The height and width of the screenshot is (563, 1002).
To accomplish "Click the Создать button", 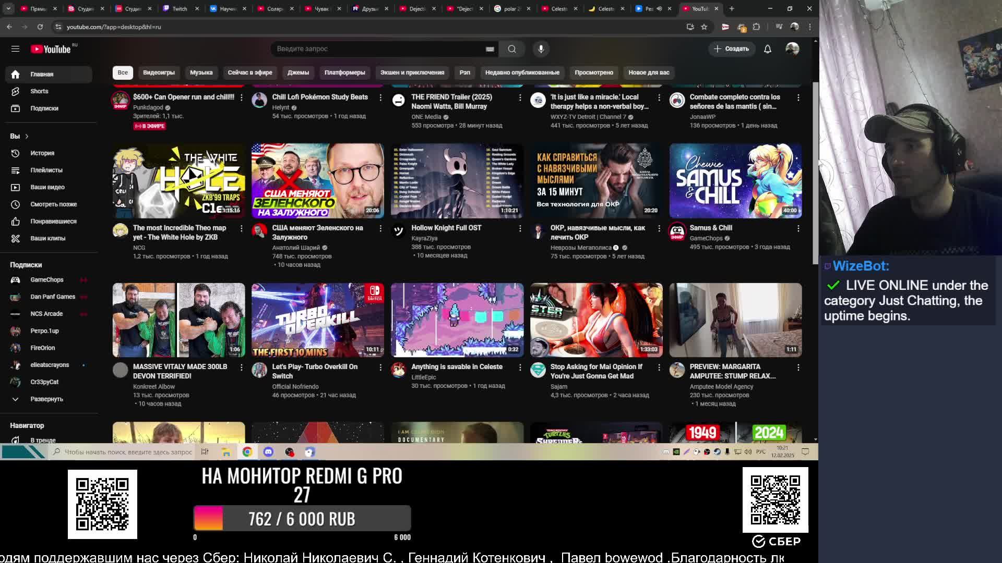I will tap(731, 48).
